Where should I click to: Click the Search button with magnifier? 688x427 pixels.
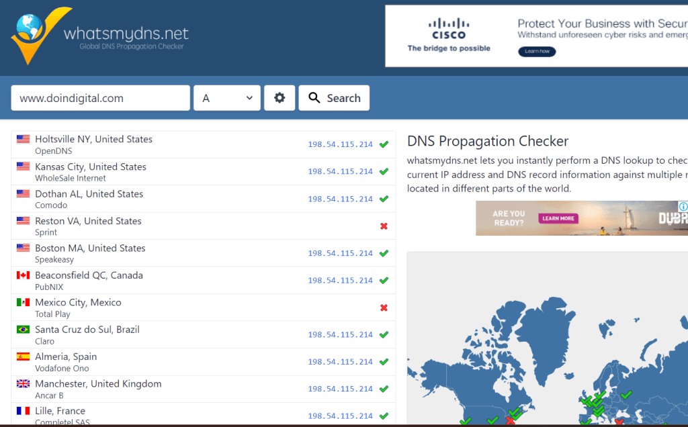(x=334, y=98)
